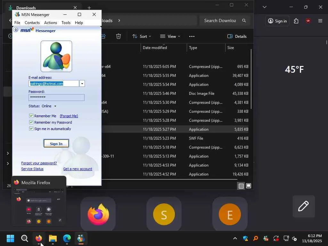This screenshot has width=328, height=246.
Task: Sort by the Date modified column header
Action: [x=164, y=48]
